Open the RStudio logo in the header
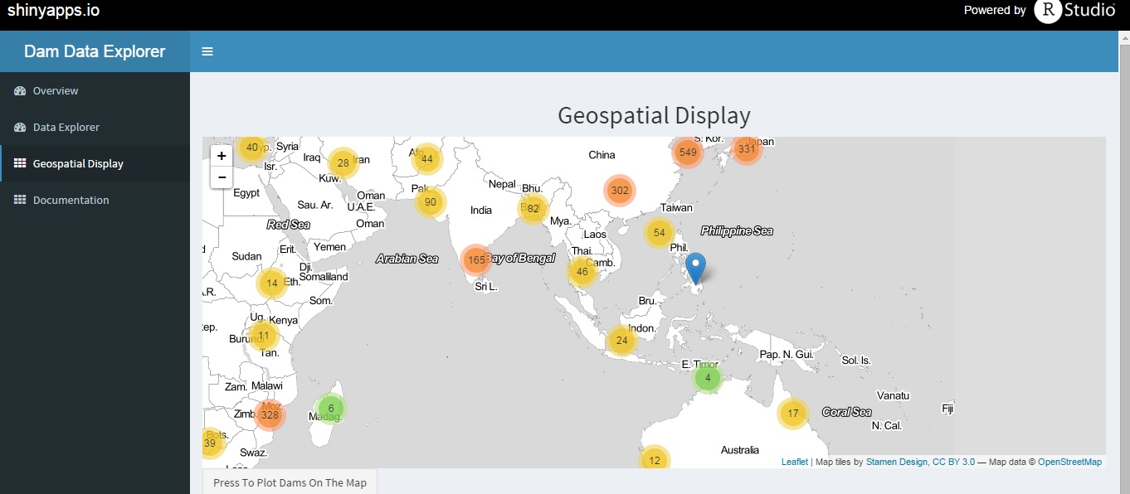1130x494 pixels. (1074, 11)
